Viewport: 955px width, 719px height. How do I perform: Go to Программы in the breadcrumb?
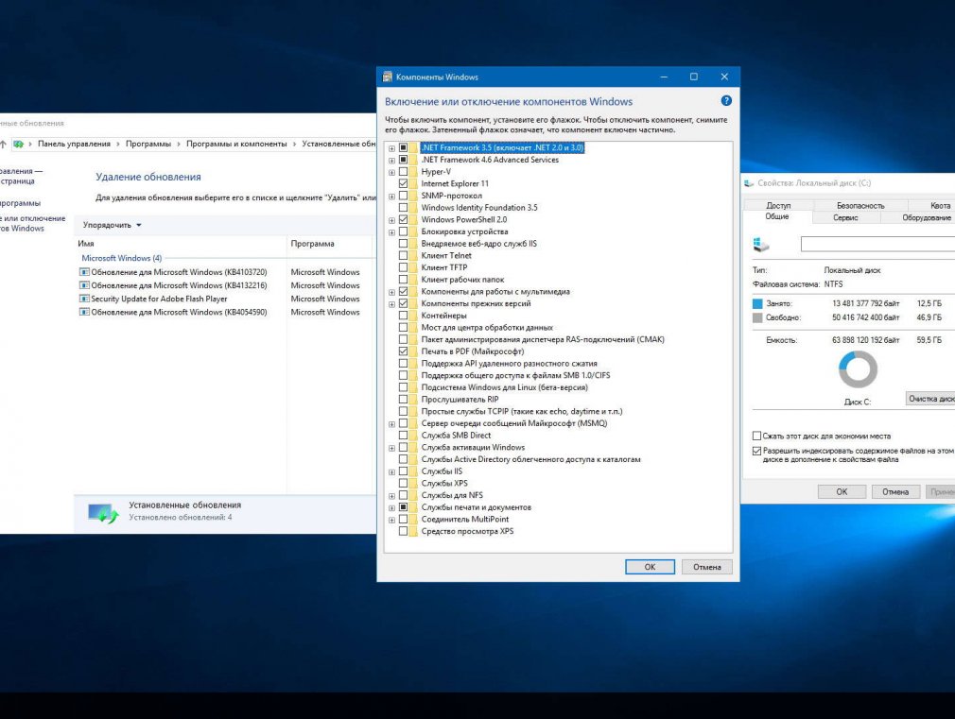(x=148, y=145)
